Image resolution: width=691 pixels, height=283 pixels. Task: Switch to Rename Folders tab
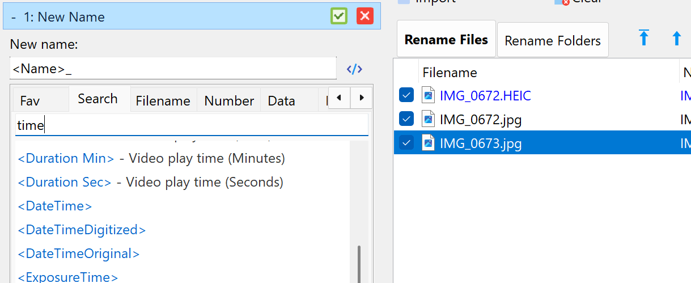(x=553, y=41)
